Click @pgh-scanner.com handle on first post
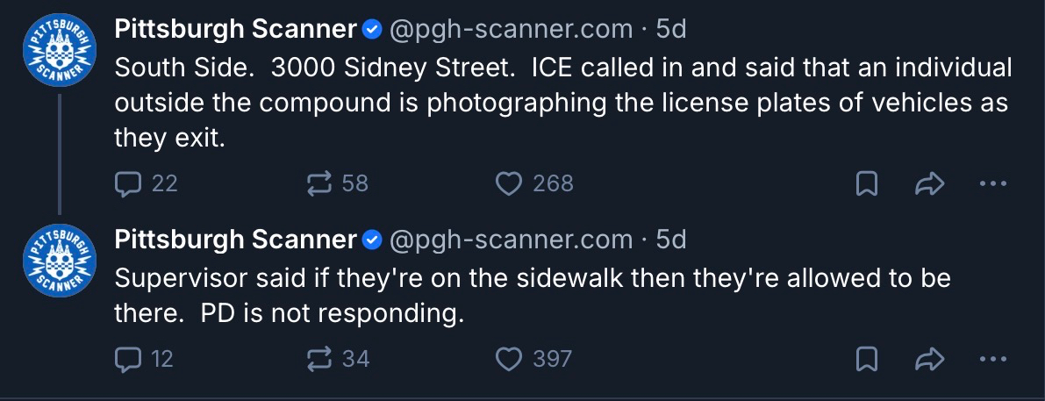This screenshot has width=1045, height=401. tap(510, 29)
